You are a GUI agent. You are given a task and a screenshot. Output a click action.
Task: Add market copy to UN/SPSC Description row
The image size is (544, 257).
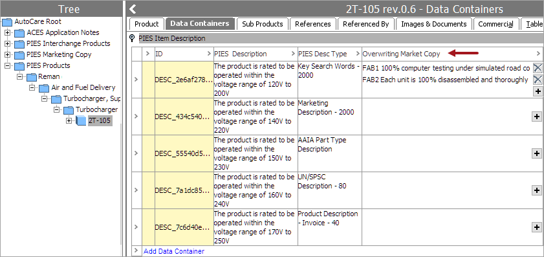[x=537, y=190]
